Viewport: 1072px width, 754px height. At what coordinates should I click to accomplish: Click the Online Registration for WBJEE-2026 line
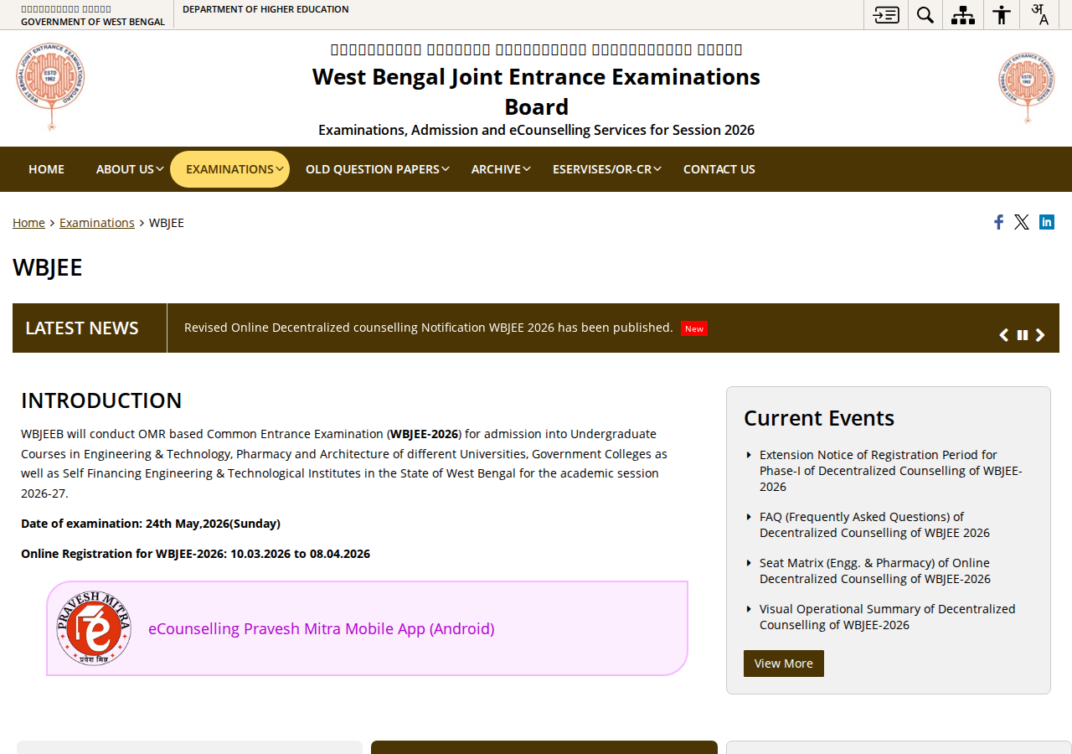coord(195,554)
